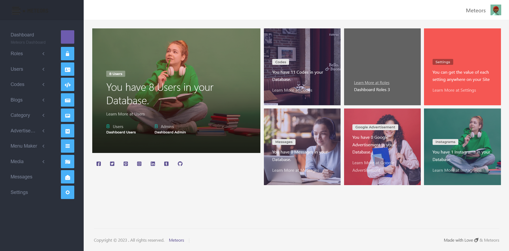This screenshot has width=509, height=251.
Task: Expand the Media submenu chevron
Action: click(43, 162)
